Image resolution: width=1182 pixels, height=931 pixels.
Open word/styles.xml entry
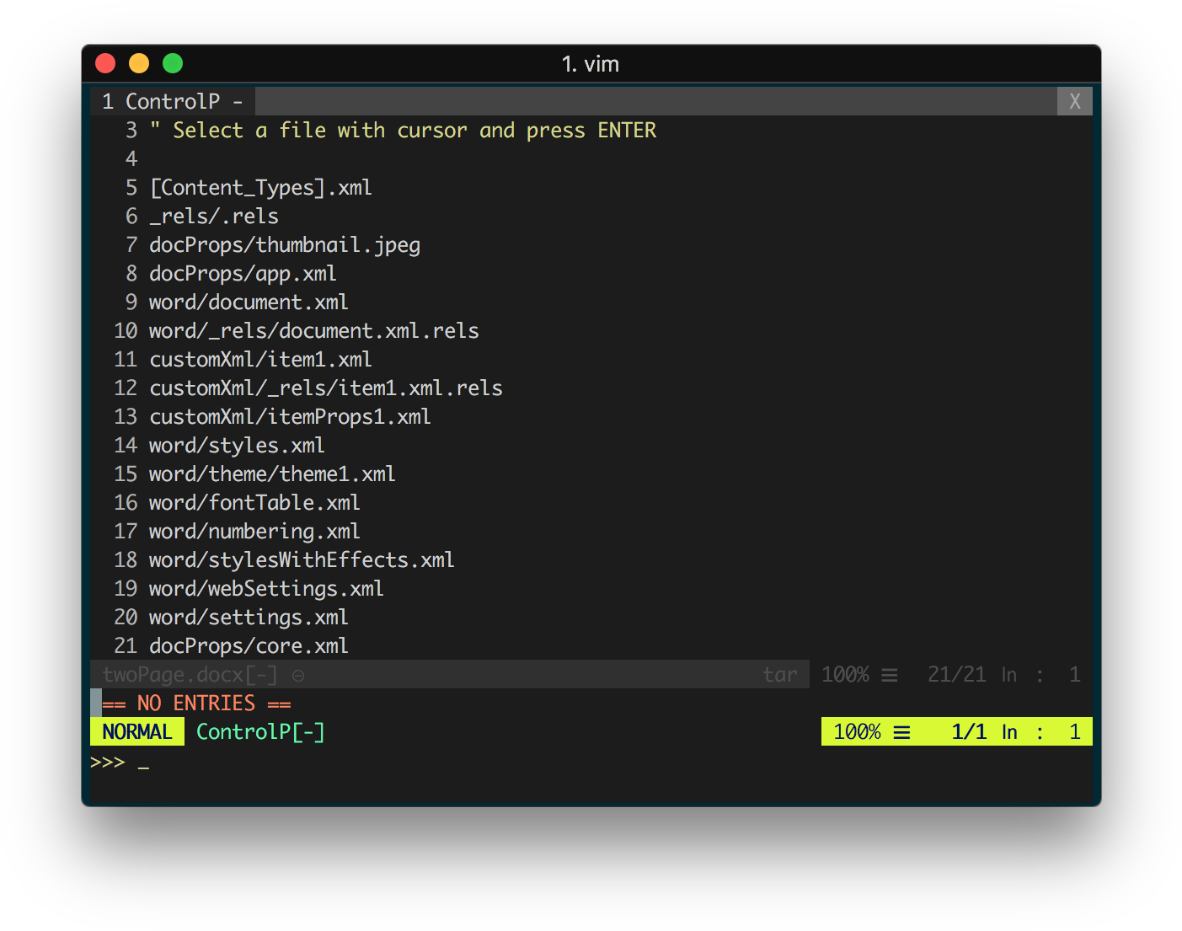[x=237, y=446]
